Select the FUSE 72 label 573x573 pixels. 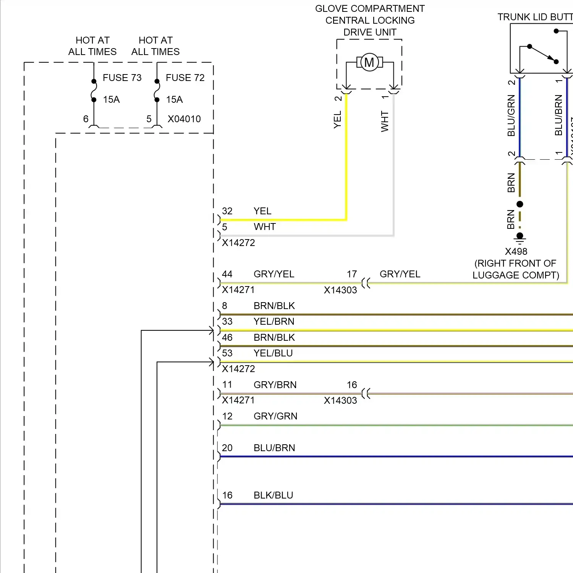(185, 78)
